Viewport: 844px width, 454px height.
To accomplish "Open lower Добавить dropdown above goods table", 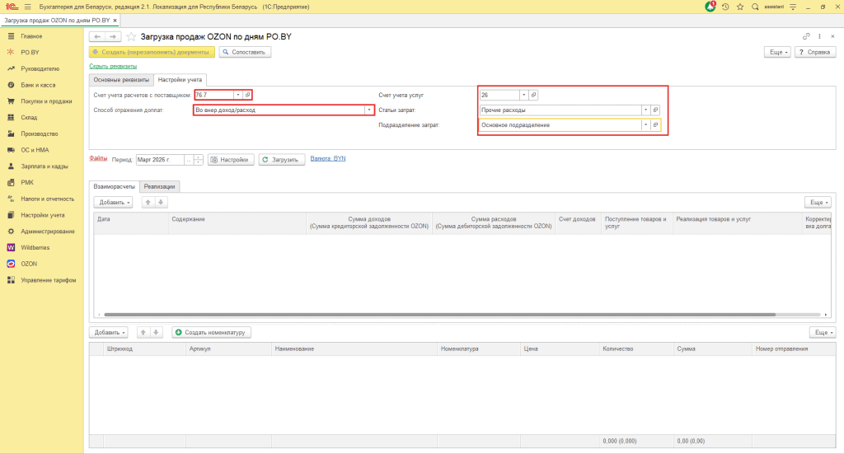I will pos(109,332).
